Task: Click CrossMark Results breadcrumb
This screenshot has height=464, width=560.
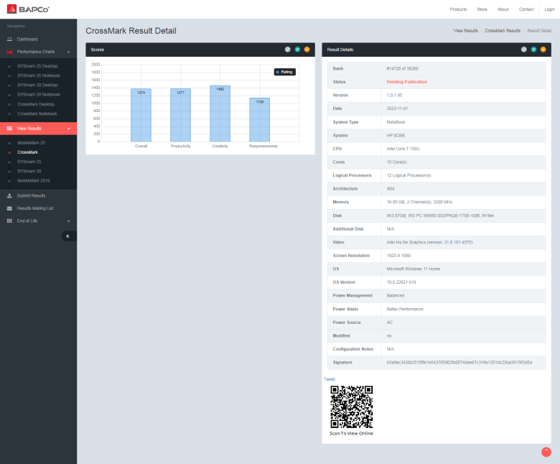Action: click(x=503, y=31)
